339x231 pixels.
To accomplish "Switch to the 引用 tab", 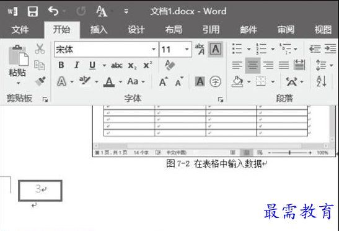I will pyautogui.click(x=211, y=30).
